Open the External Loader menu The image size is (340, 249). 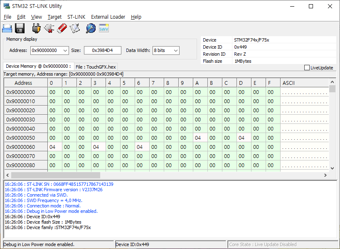pos(108,17)
